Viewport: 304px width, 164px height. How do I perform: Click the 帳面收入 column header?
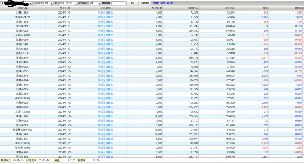tap(180, 8)
